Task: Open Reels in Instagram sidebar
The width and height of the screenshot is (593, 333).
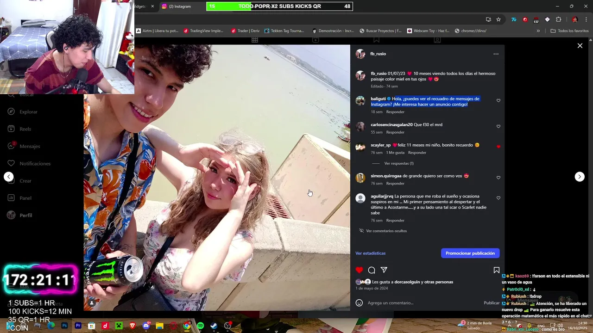Action: coord(25,129)
